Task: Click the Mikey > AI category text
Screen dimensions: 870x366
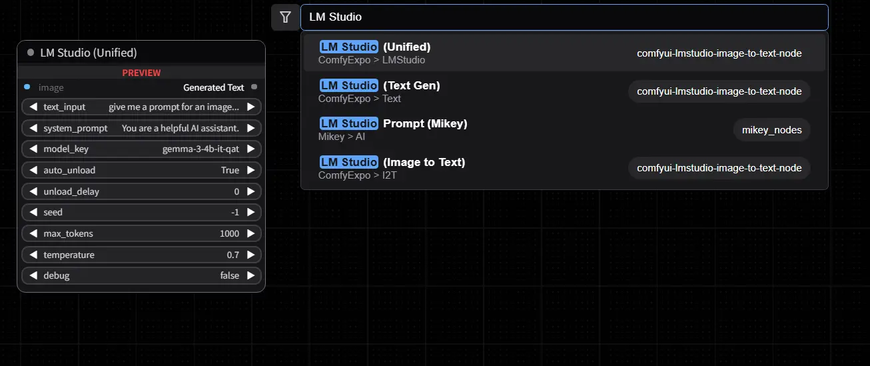Action: click(342, 137)
